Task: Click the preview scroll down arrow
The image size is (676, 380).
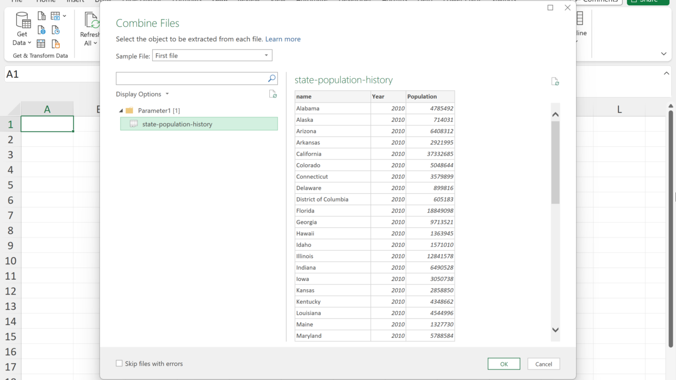Action: 555,330
